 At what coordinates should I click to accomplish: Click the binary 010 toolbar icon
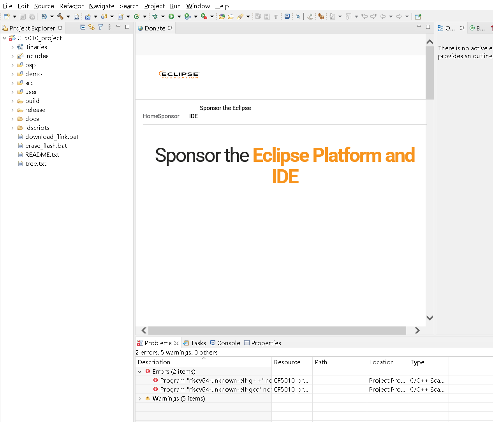[x=77, y=16]
